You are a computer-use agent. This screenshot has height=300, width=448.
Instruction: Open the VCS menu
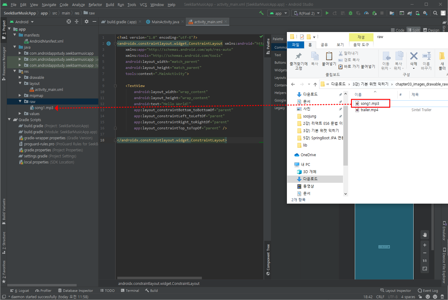tap(144, 5)
